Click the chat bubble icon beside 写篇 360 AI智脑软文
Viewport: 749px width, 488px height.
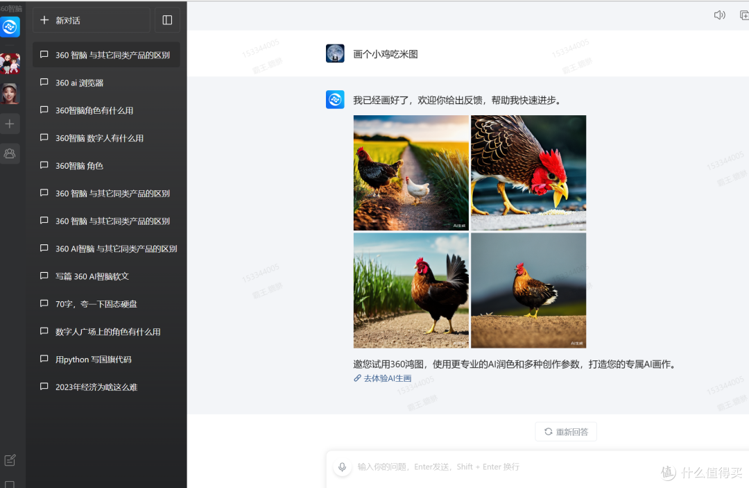[x=44, y=276]
